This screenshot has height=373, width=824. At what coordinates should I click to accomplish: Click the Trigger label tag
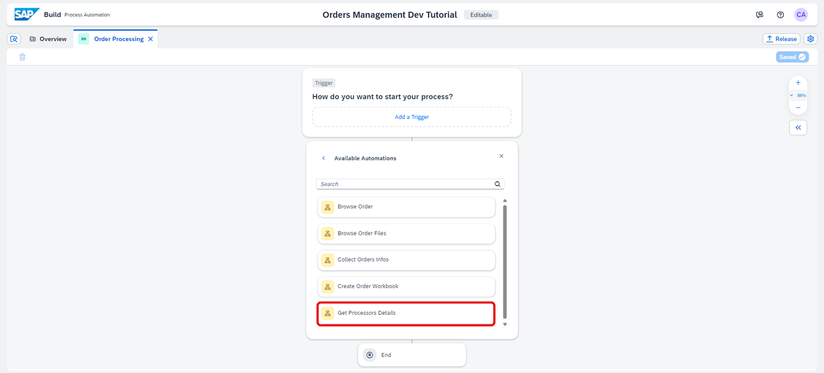tap(324, 83)
